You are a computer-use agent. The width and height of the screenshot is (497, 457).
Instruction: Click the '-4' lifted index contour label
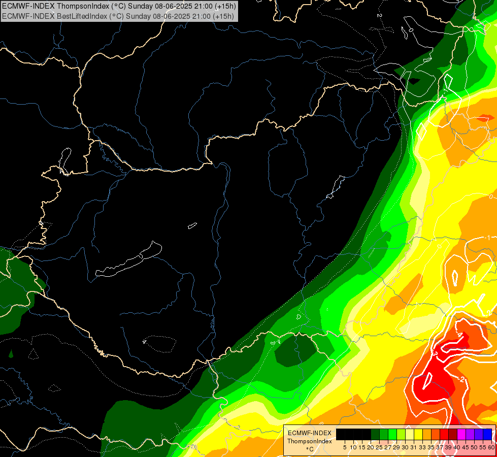coord(459,335)
